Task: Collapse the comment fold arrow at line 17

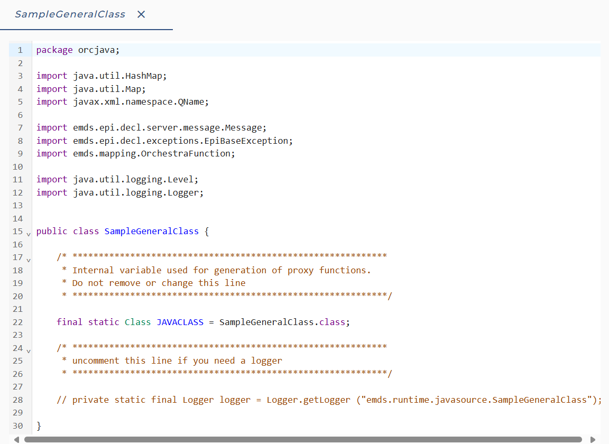Action: pyautogui.click(x=29, y=260)
